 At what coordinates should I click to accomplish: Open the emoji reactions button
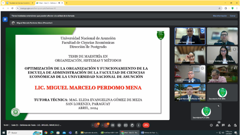click(119, 125)
